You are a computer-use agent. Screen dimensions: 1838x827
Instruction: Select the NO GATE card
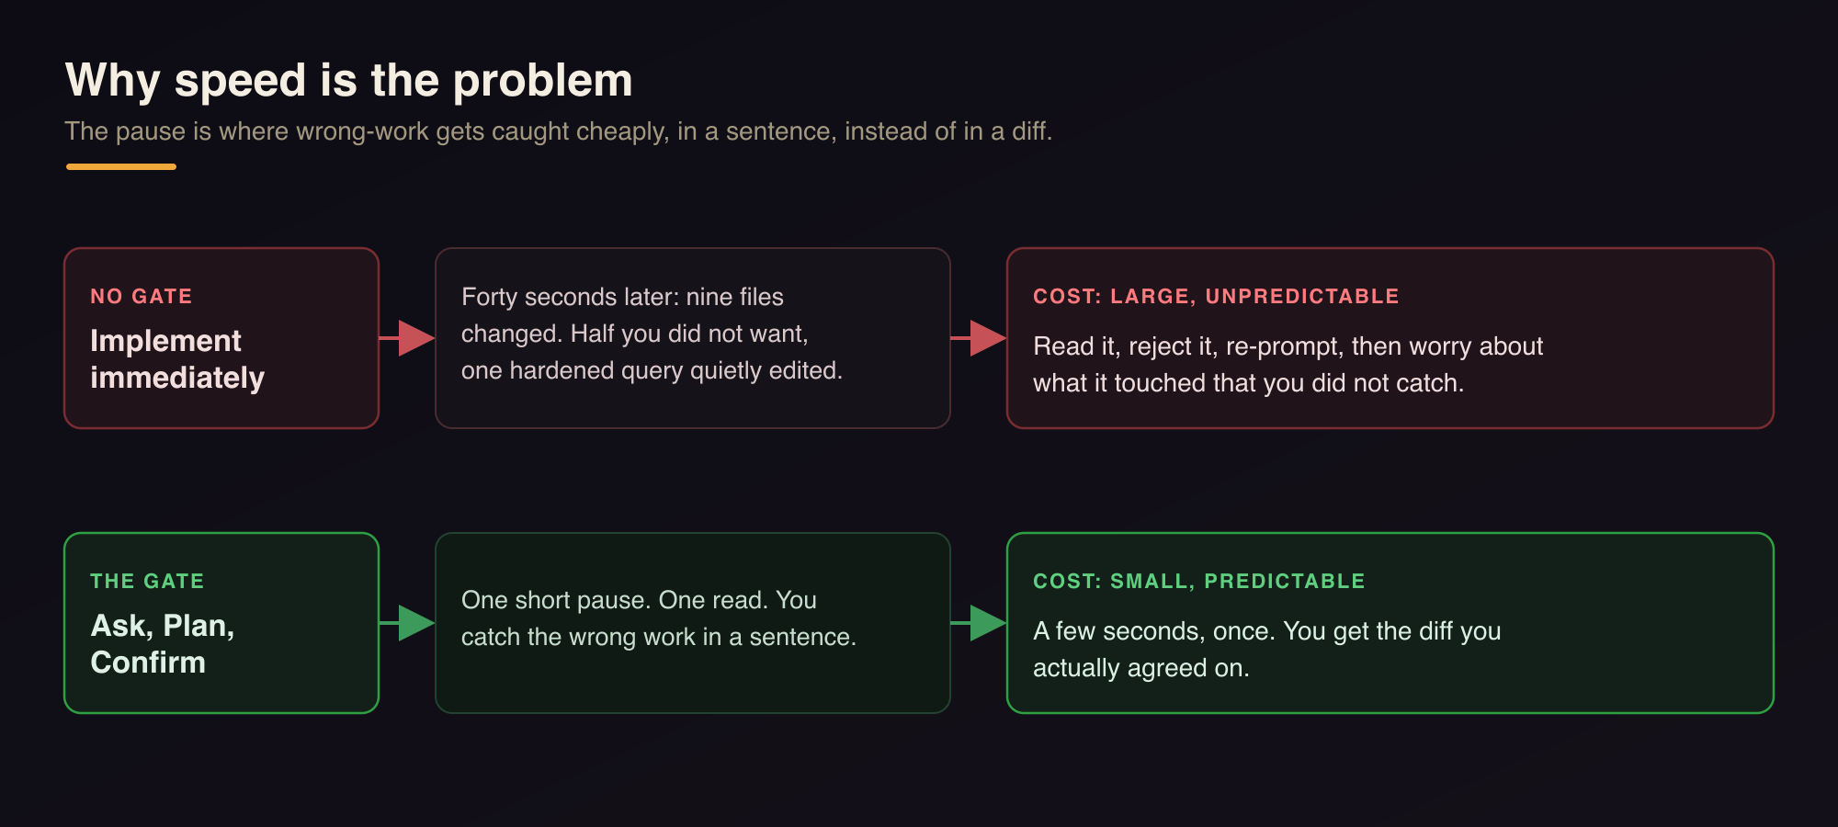pyautogui.click(x=221, y=338)
